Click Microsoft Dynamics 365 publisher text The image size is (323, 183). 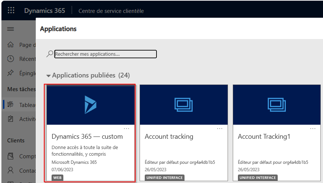point(74,162)
